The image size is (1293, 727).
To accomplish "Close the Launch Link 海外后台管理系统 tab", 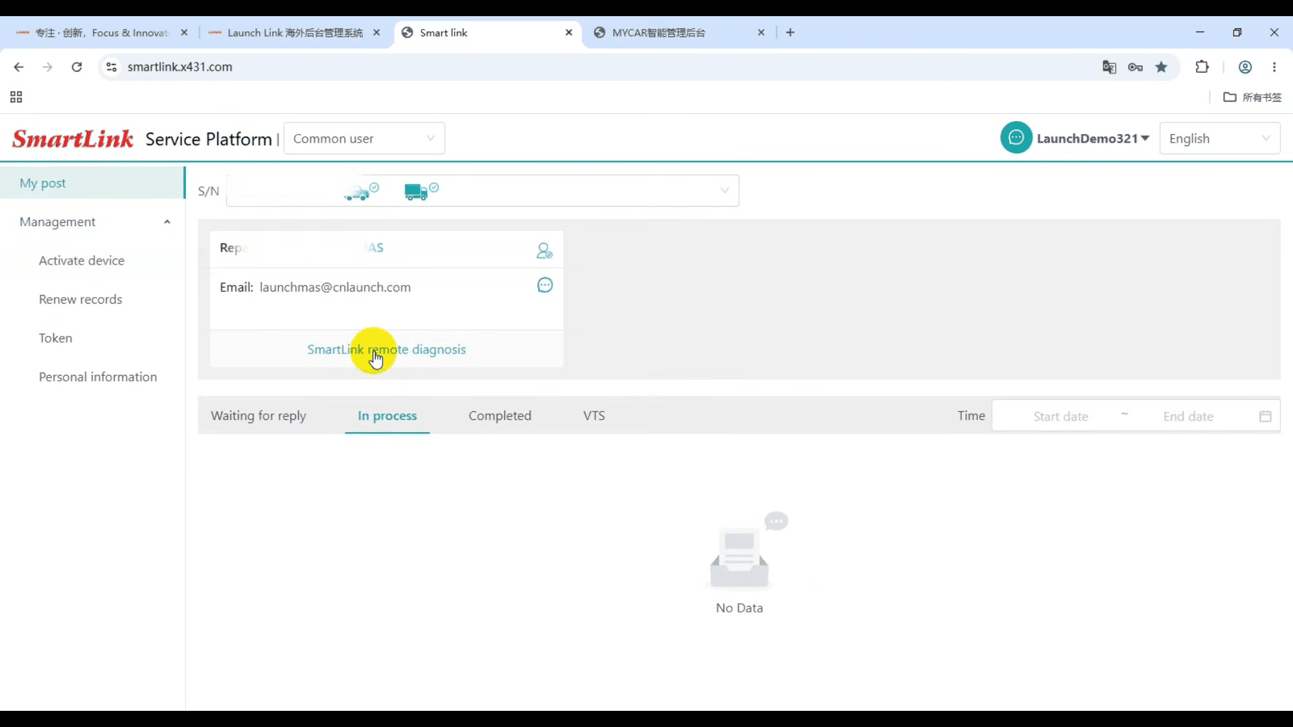I will [x=376, y=32].
